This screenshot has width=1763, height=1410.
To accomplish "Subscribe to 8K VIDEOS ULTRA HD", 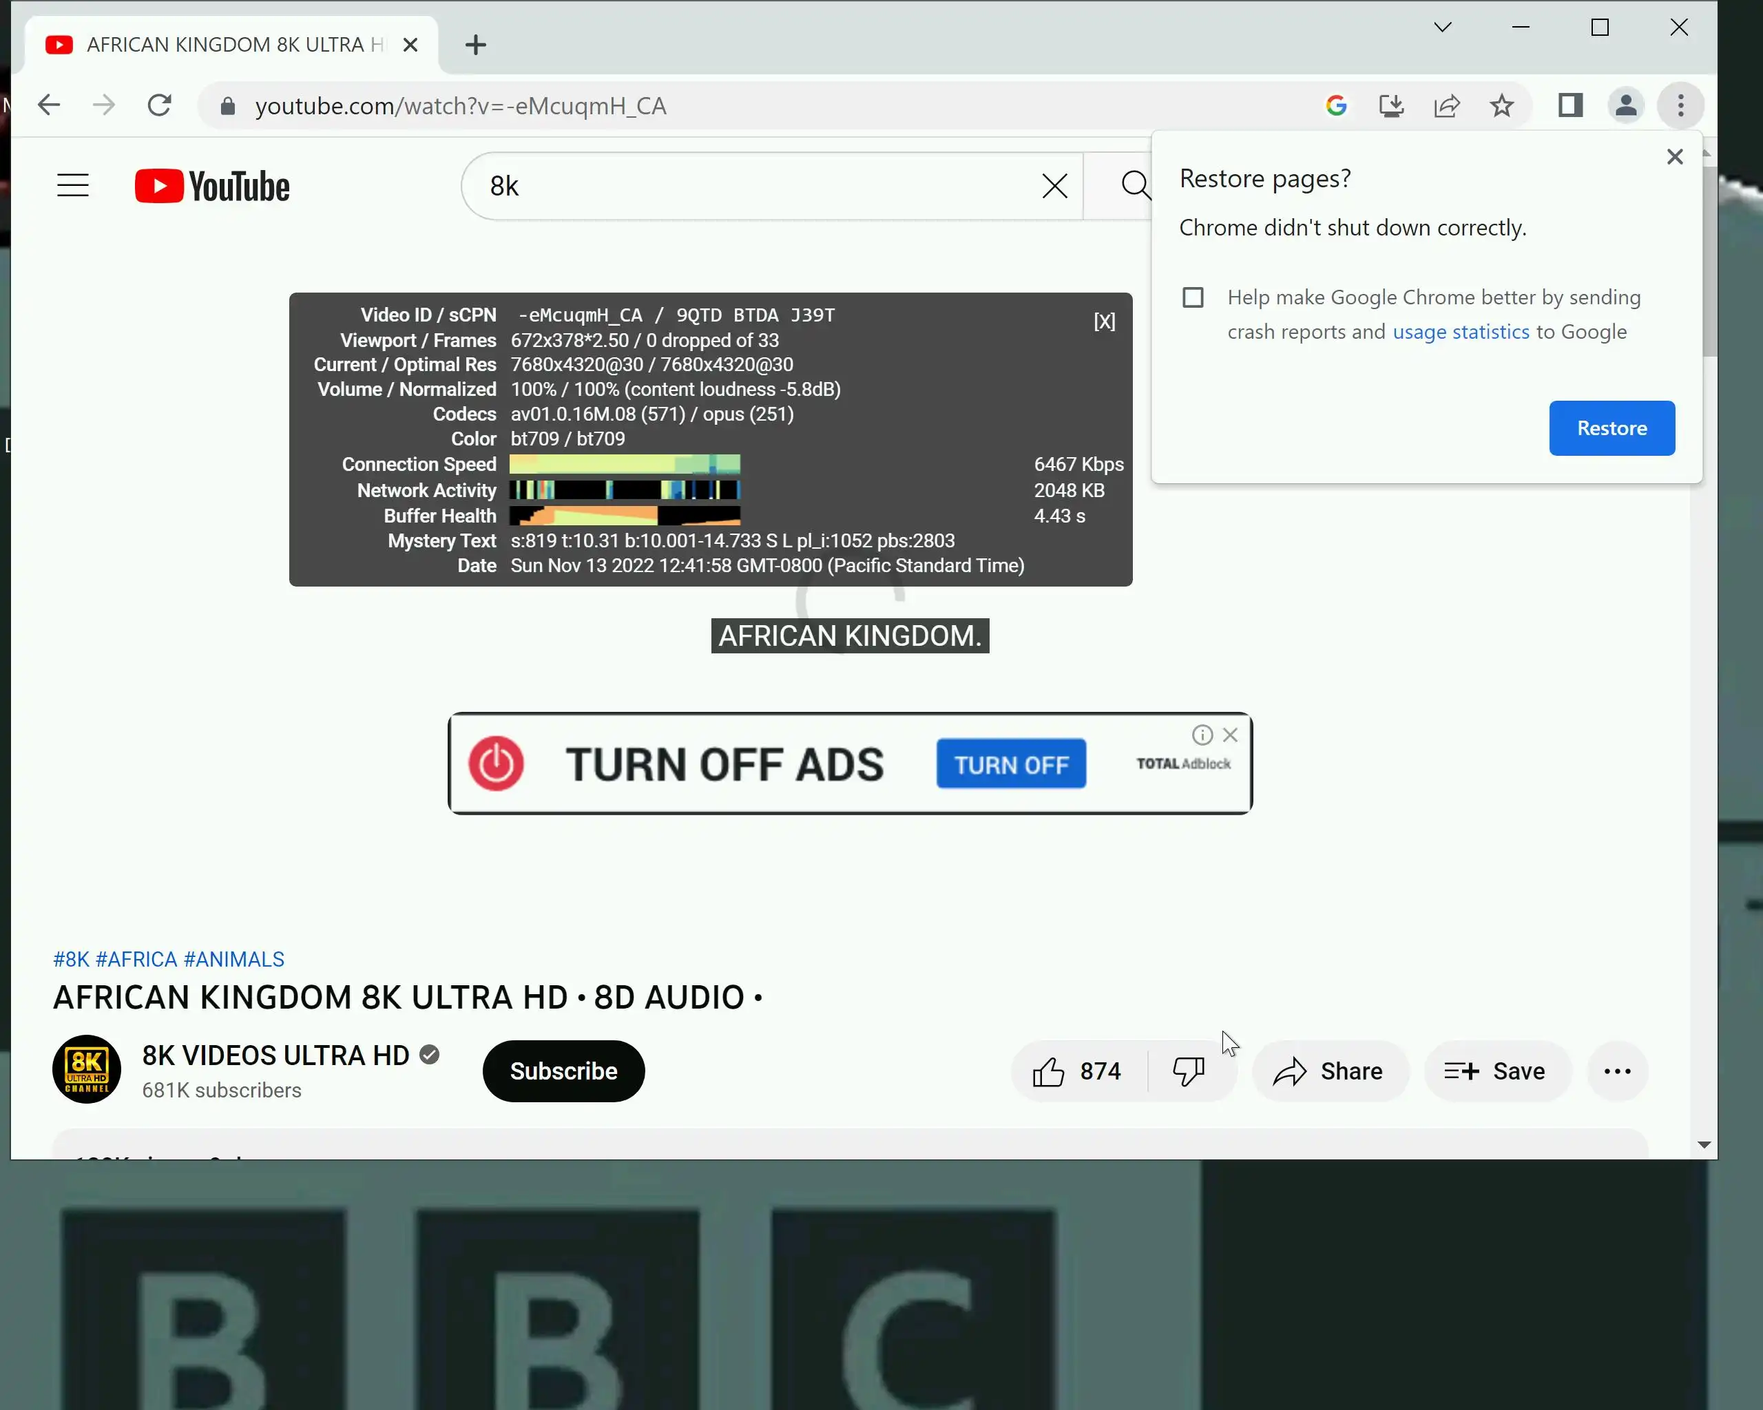I will point(563,1071).
